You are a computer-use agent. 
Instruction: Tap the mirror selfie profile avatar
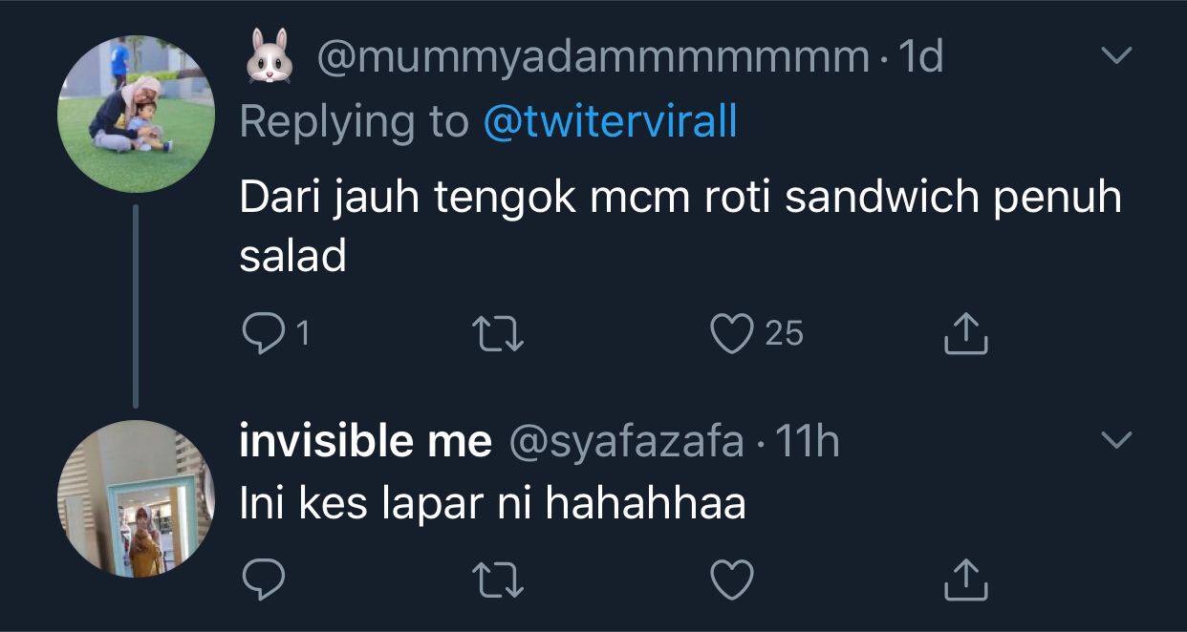click(x=135, y=498)
